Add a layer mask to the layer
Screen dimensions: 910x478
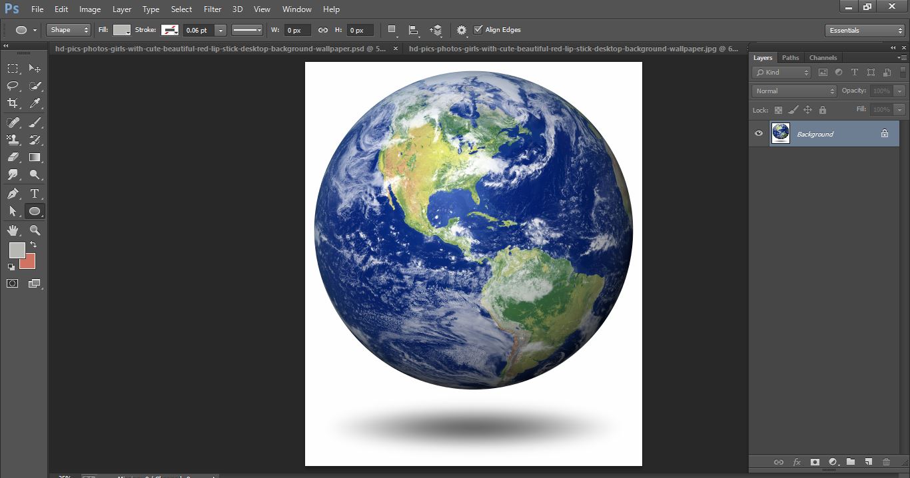(x=814, y=461)
